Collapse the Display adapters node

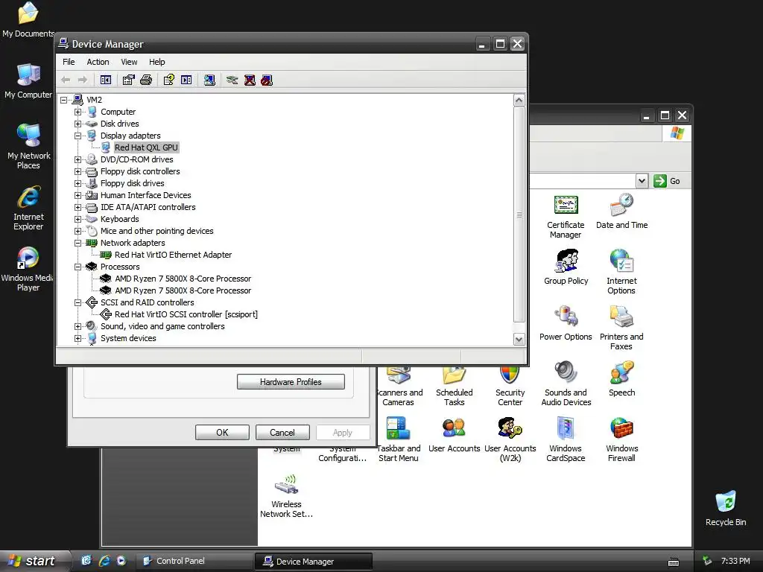(77, 136)
